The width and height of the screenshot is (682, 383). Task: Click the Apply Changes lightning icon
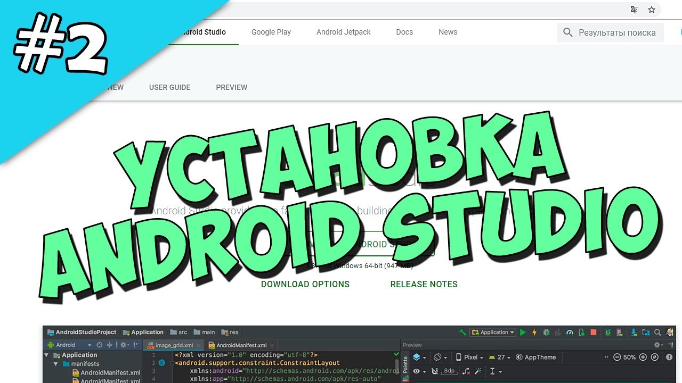[534, 332]
